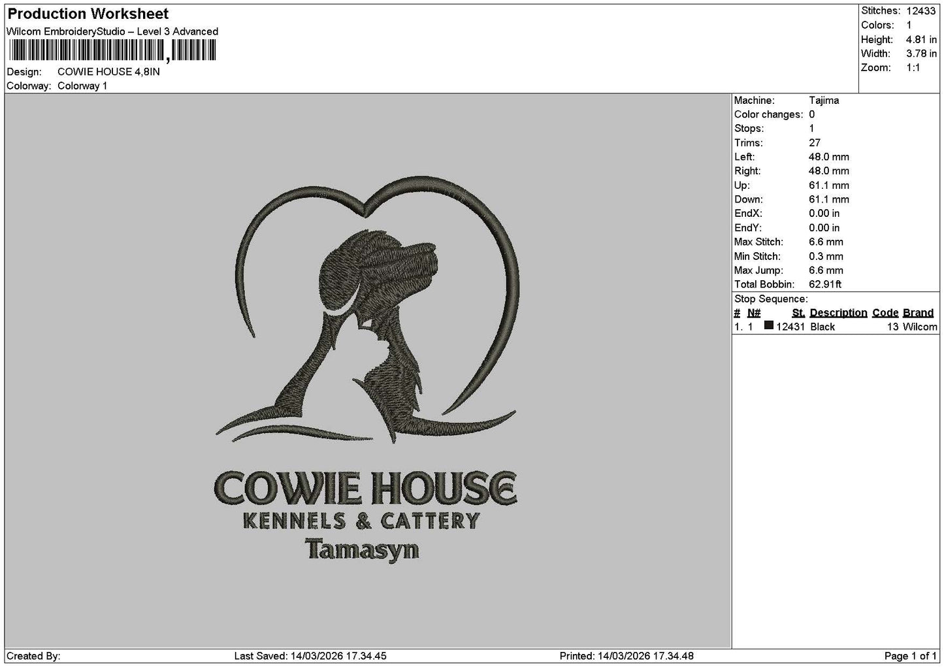944x667 pixels.
Task: Click the 'Description' column header
Action: 838,313
